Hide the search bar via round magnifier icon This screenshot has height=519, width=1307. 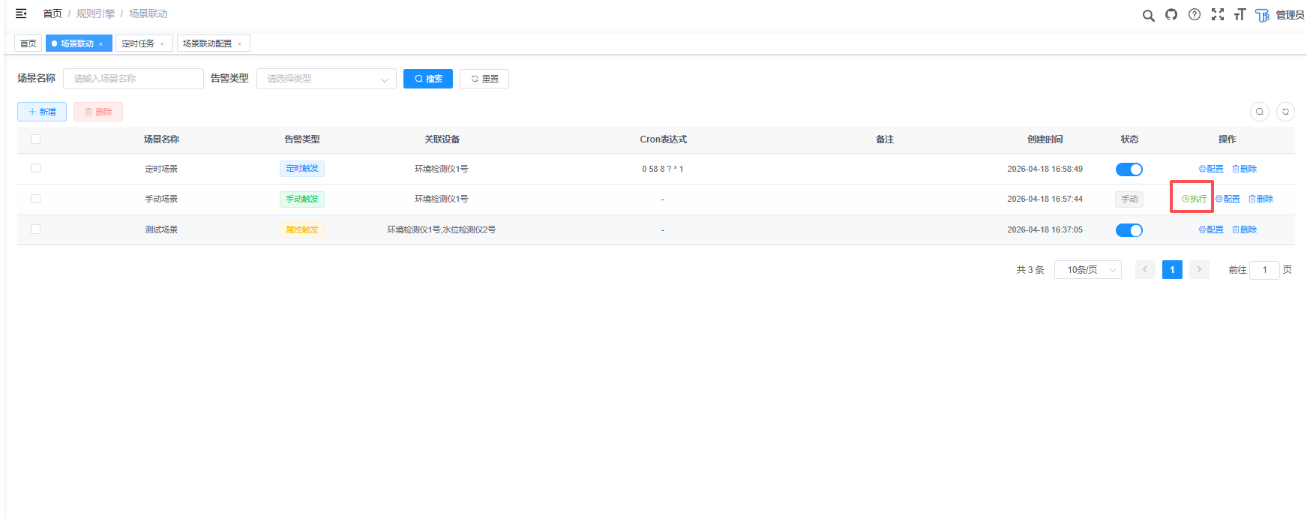point(1260,112)
